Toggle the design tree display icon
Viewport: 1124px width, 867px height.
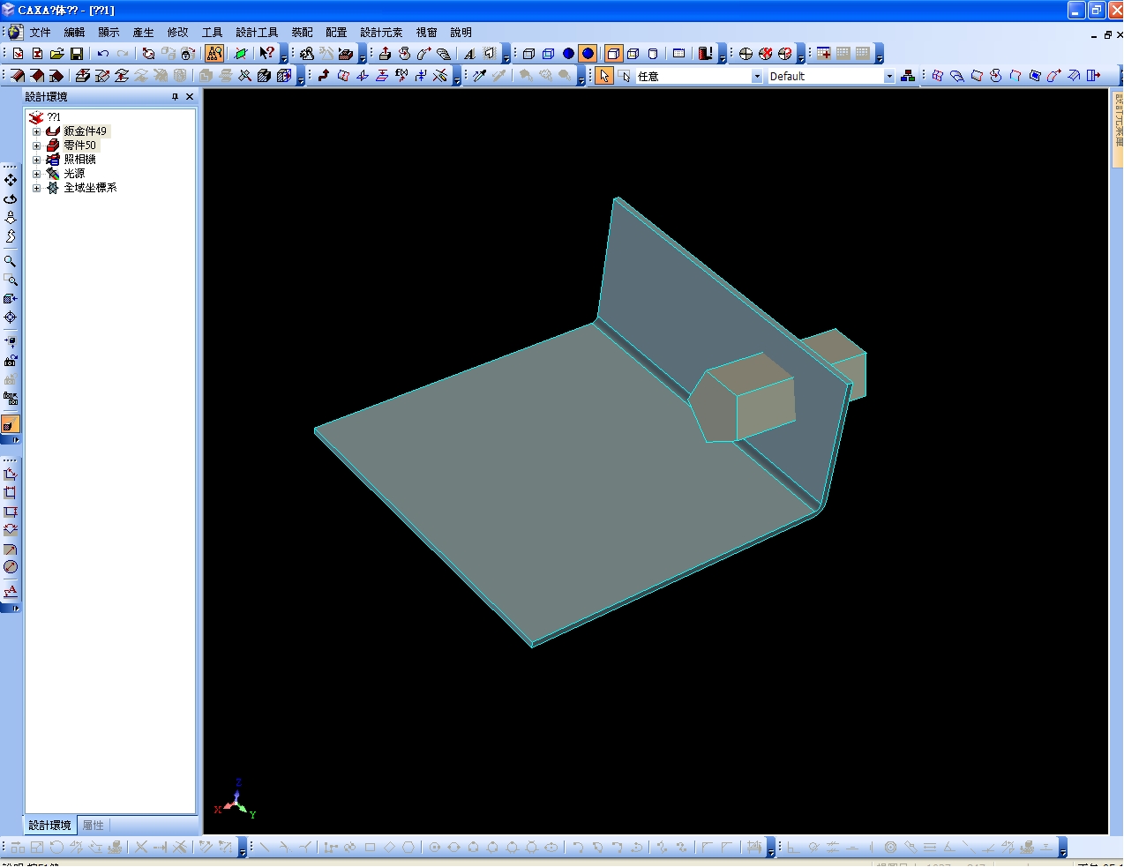pyautogui.click(x=214, y=54)
